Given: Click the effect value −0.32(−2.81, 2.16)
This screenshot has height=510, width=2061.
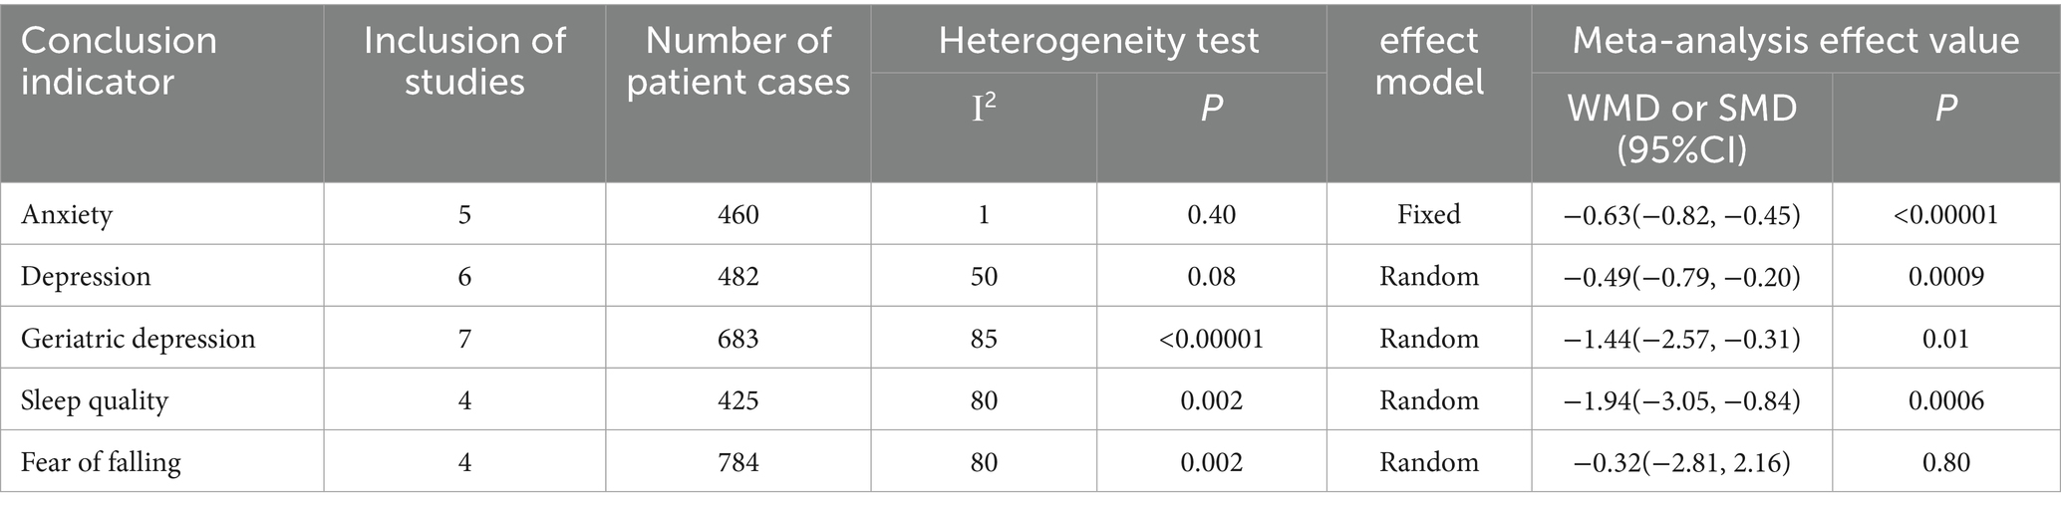Looking at the screenshot, I should [x=1681, y=462].
